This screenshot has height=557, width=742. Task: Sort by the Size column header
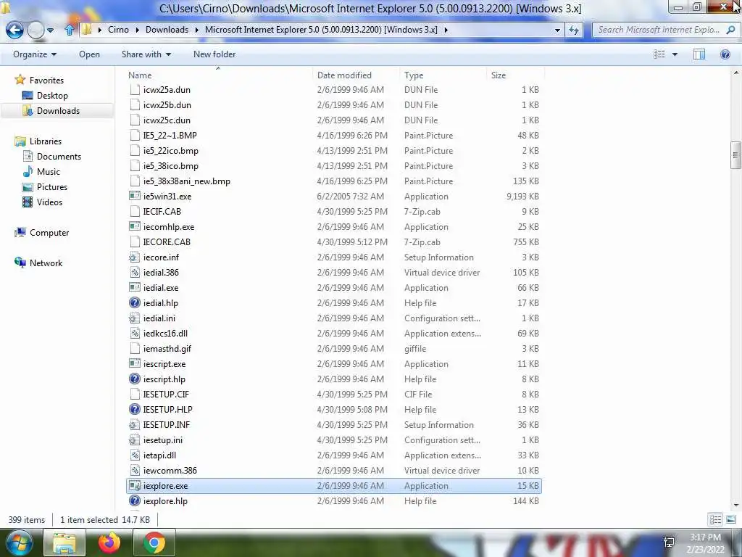[x=515, y=75]
